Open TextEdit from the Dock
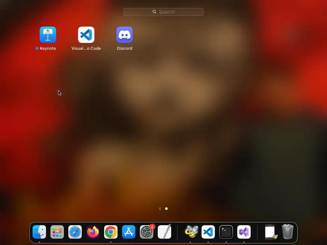 click(164, 232)
